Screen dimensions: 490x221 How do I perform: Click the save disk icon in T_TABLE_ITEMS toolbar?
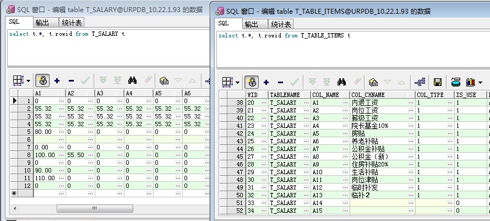(438, 82)
